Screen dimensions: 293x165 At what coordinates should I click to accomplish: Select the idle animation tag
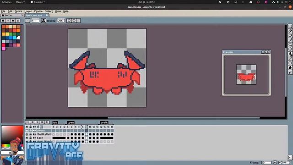pos(55,122)
